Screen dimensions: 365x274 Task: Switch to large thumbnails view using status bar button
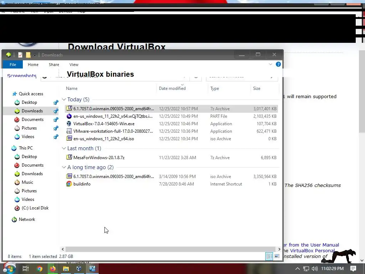click(277, 256)
